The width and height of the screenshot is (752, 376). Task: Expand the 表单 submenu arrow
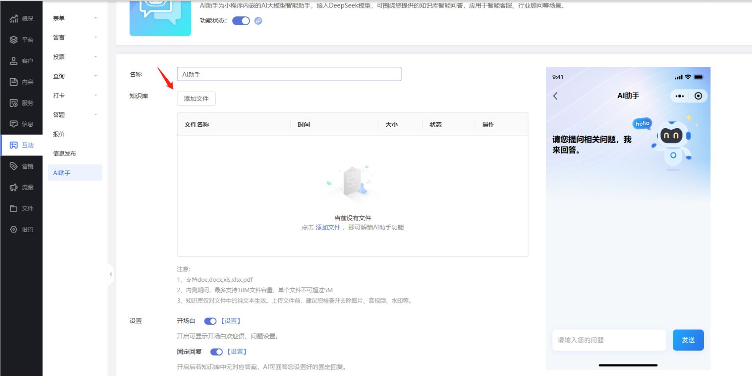coord(96,18)
